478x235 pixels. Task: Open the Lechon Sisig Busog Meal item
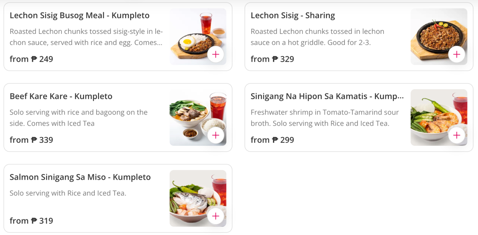80,15
